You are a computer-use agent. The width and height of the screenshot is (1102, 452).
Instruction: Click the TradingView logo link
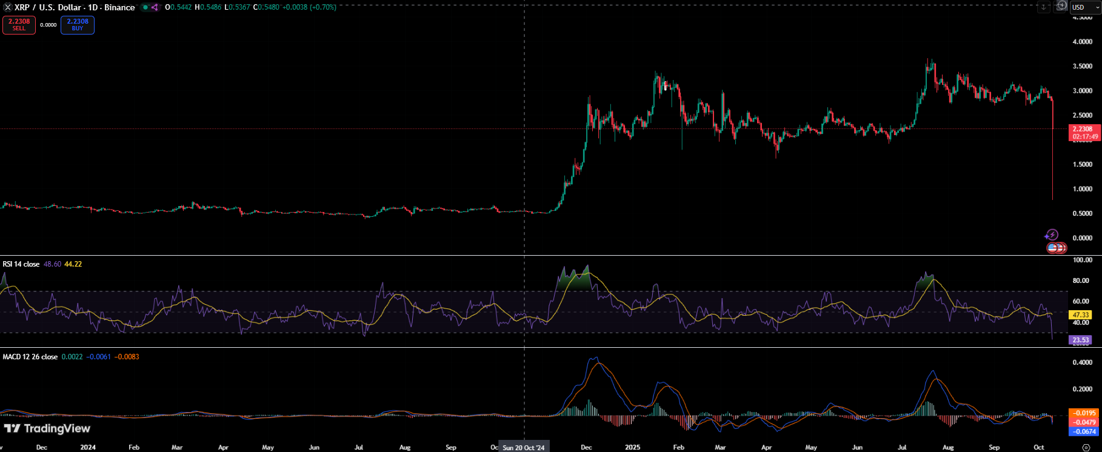click(47, 429)
